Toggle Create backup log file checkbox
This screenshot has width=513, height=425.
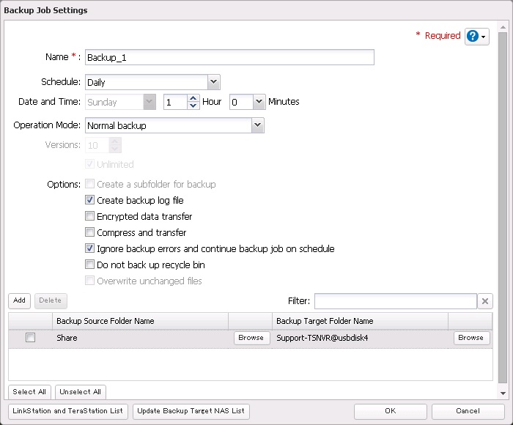pyautogui.click(x=90, y=200)
